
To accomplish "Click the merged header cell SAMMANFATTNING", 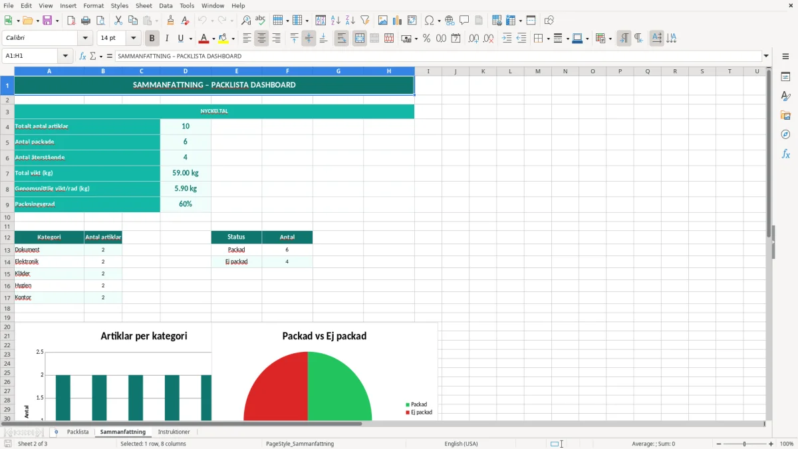I will click(x=214, y=85).
